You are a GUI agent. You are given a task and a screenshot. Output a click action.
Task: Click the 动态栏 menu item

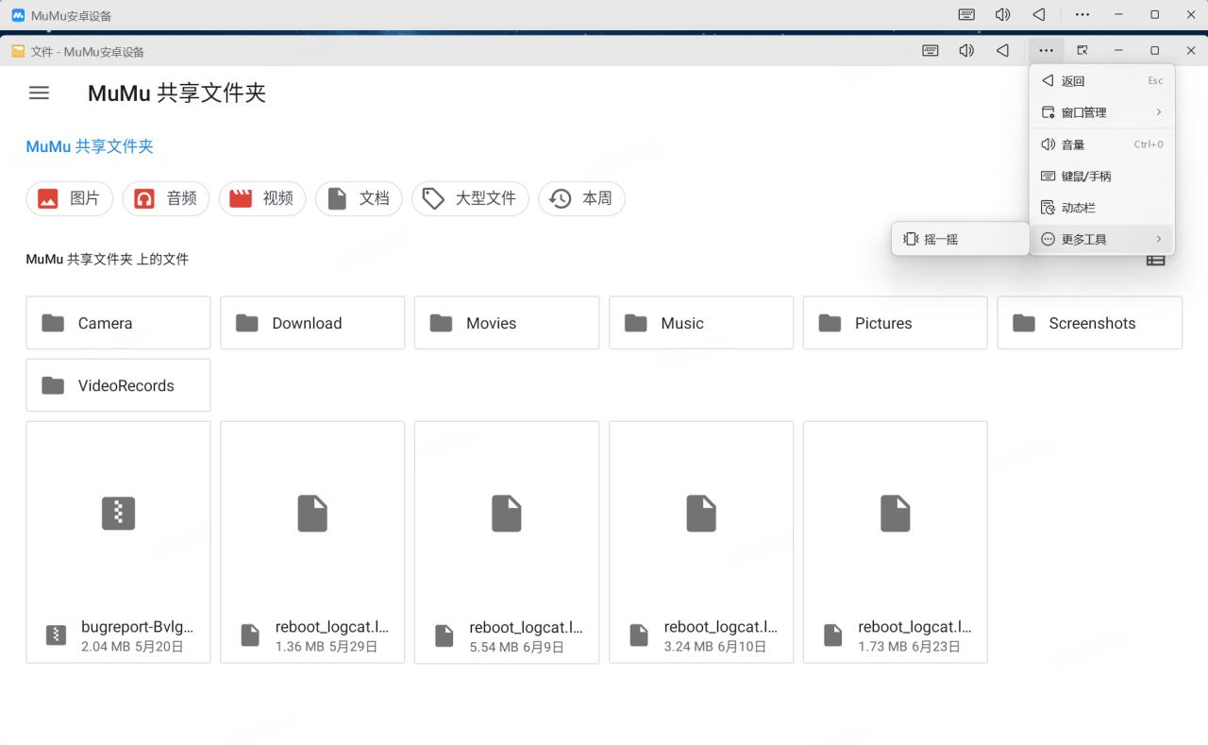pos(1101,208)
